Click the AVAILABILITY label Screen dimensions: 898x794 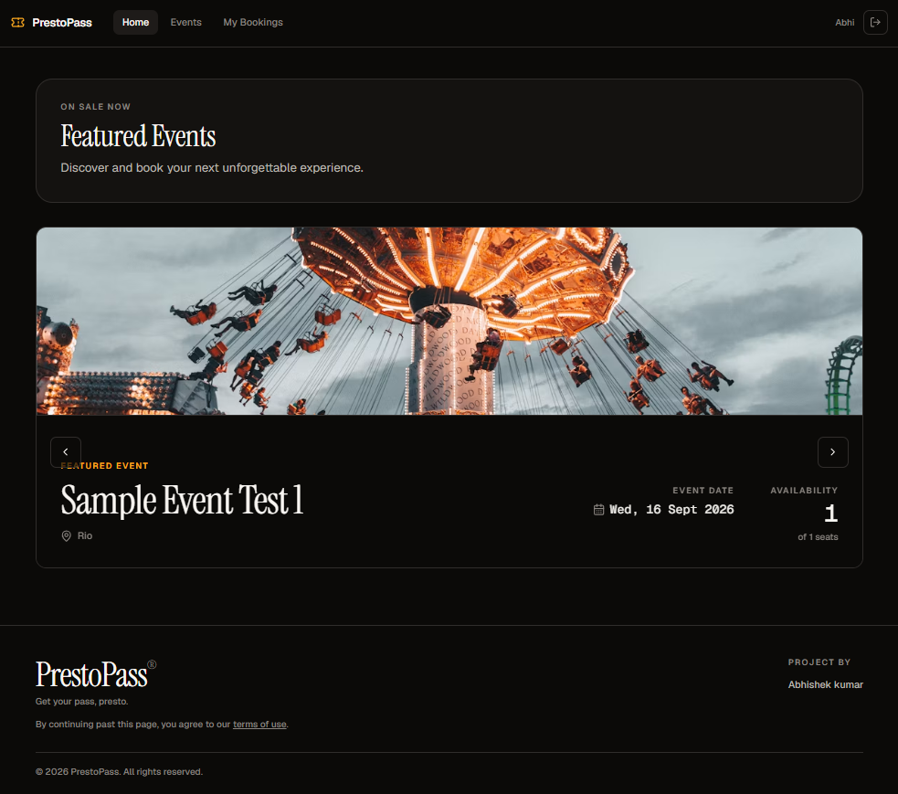804,491
